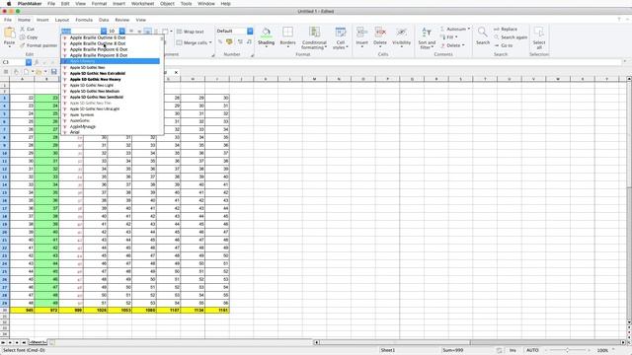Click the Paste icon in ribbon
The image size is (632, 355).
9,34
